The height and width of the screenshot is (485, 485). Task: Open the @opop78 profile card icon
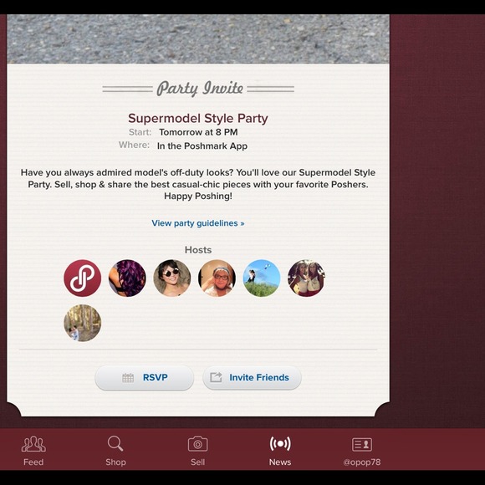362,445
